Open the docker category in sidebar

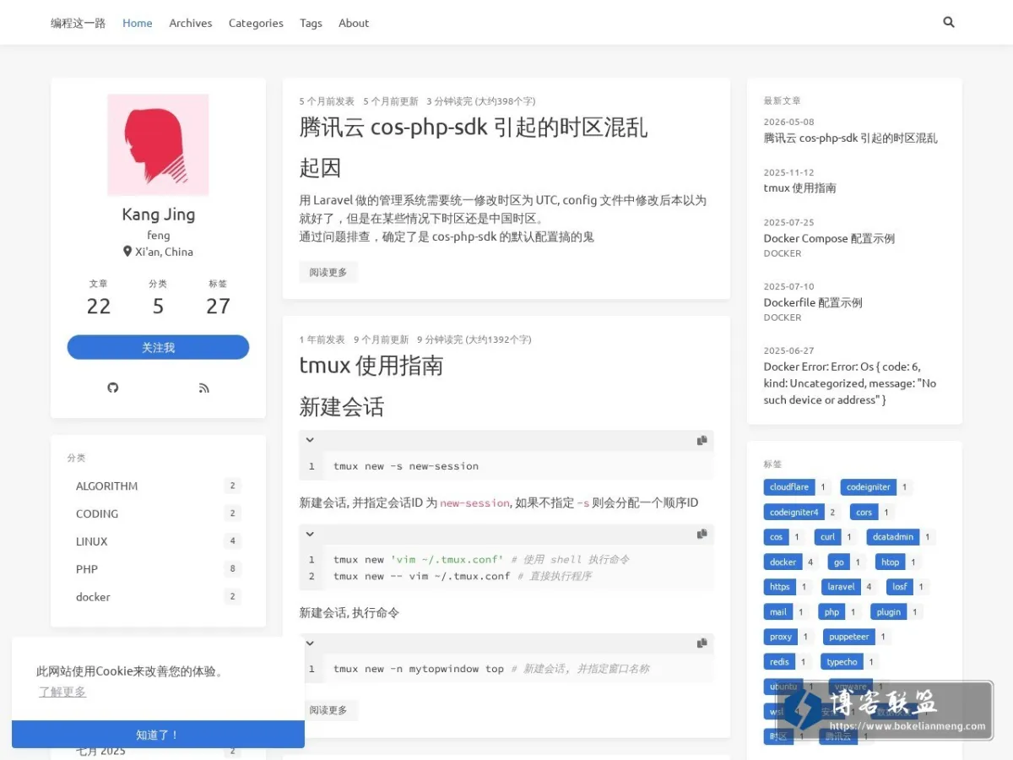tap(158, 597)
